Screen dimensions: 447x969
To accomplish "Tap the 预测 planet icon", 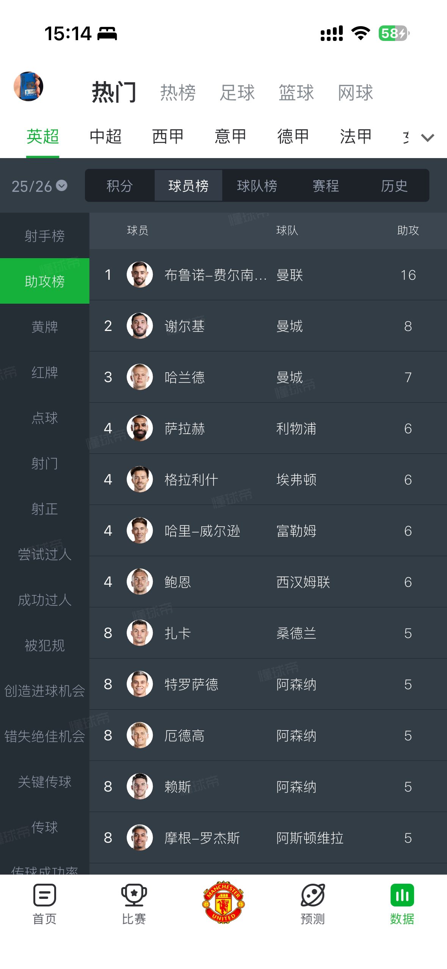I will coord(312,895).
